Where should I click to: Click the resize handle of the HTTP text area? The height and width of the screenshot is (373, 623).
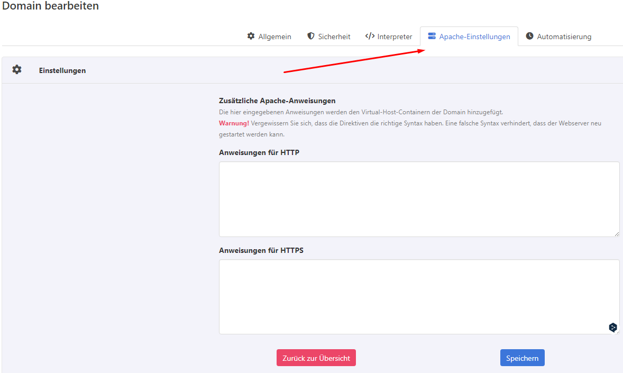click(617, 234)
